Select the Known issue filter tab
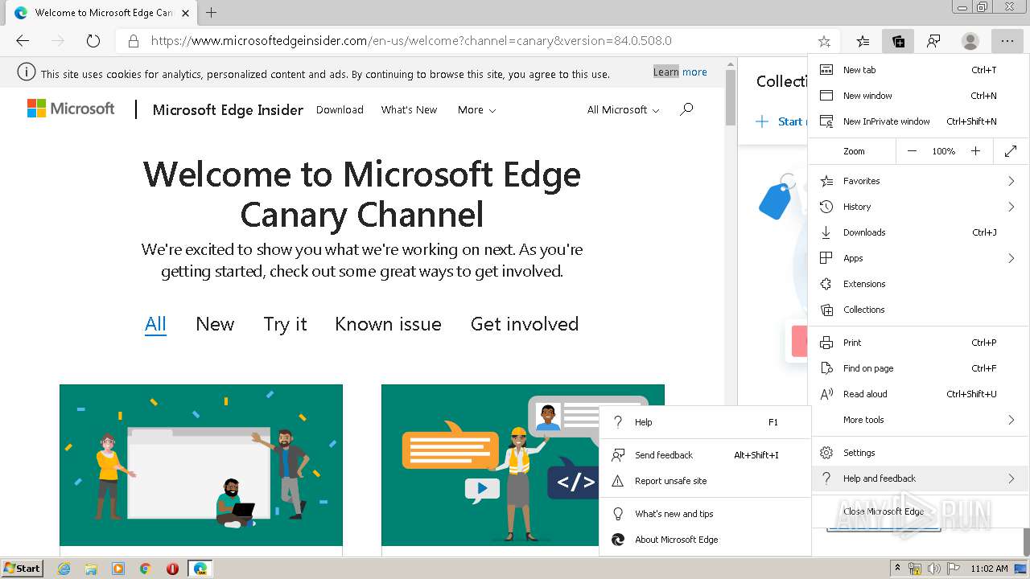This screenshot has height=579, width=1030. pos(388,324)
